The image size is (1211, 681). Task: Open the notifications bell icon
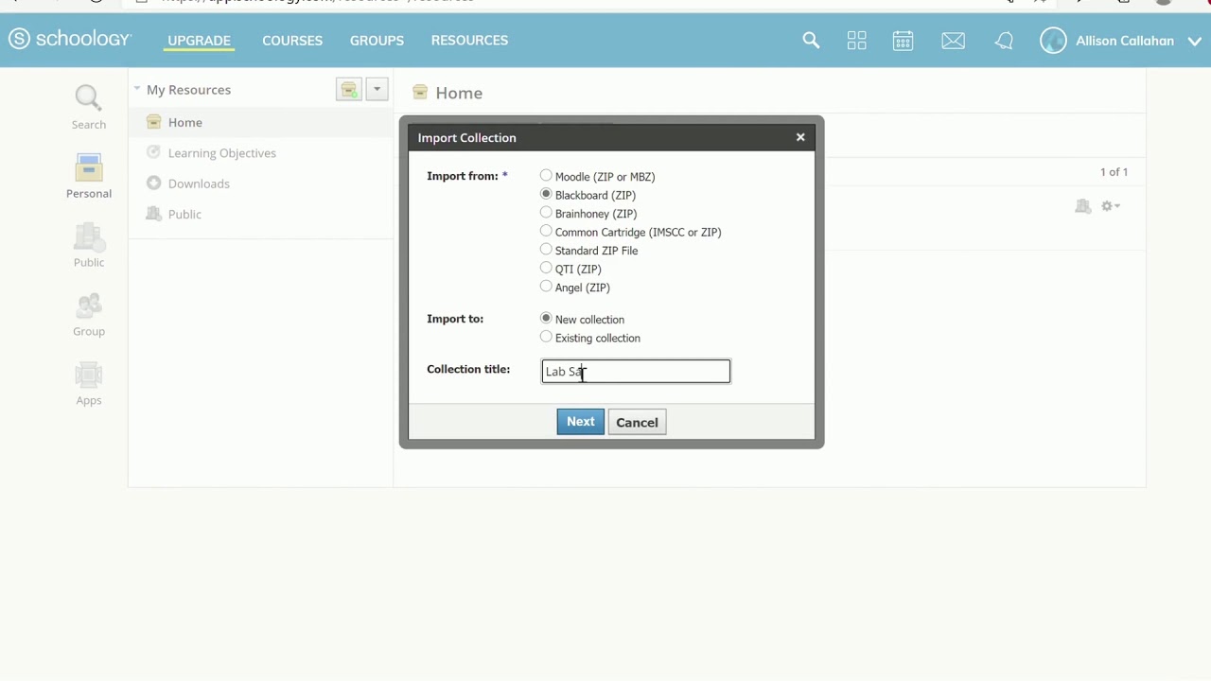click(1004, 41)
